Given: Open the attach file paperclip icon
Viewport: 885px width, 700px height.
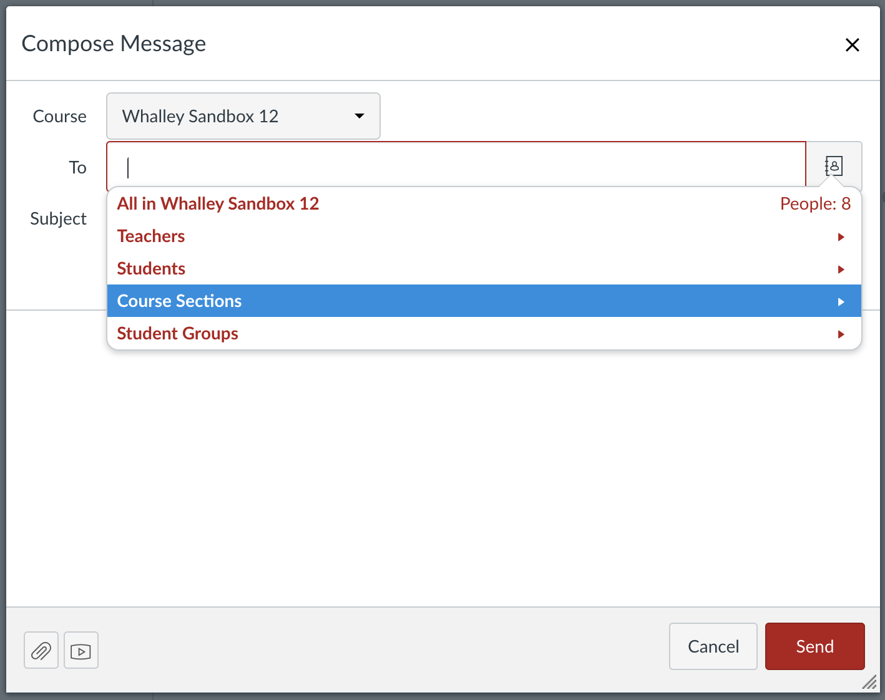Looking at the screenshot, I should [41, 649].
